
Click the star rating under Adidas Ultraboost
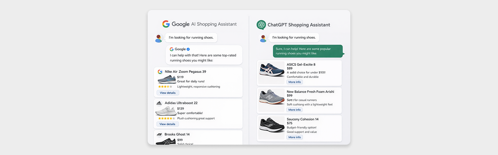point(165,118)
